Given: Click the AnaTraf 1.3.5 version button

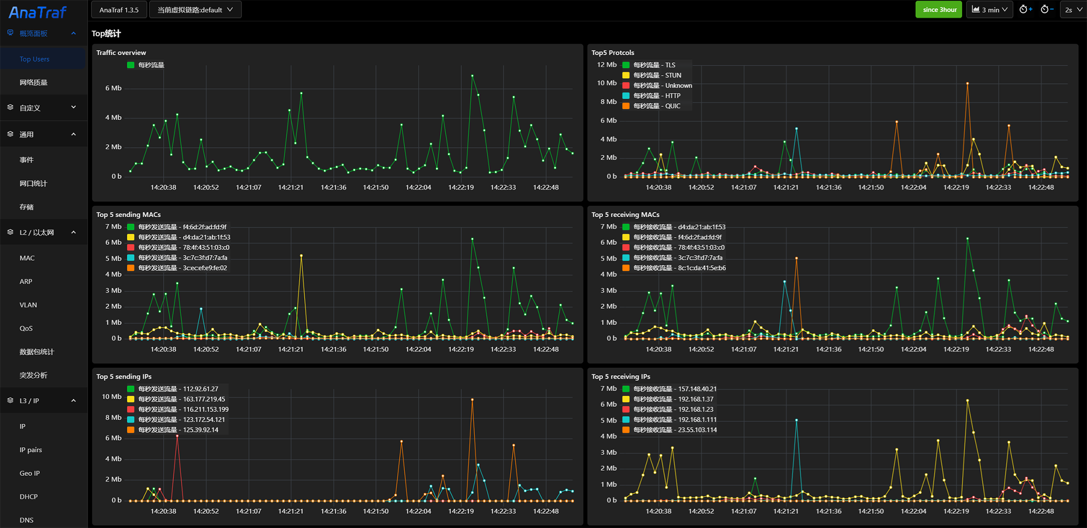Looking at the screenshot, I should click(x=119, y=10).
